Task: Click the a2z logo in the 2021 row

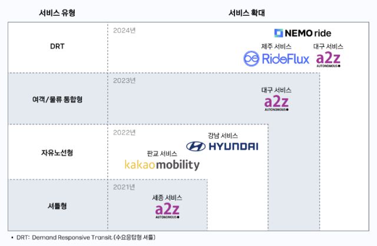Action: [x=167, y=210]
